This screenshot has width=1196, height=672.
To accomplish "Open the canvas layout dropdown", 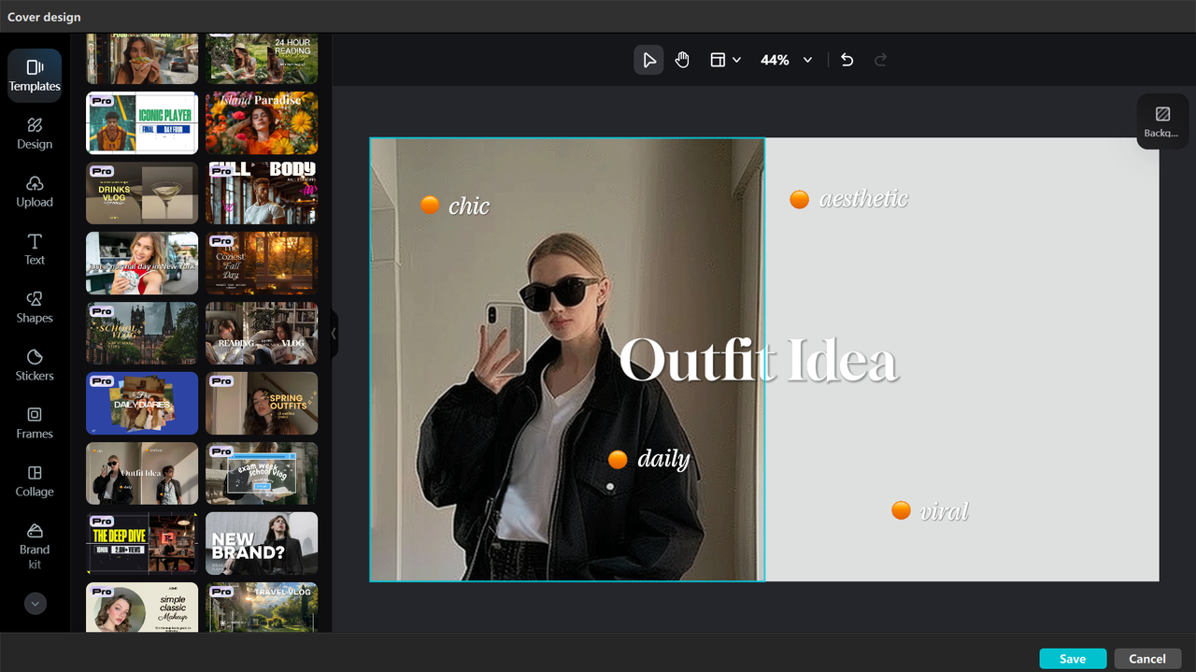I will (x=725, y=60).
